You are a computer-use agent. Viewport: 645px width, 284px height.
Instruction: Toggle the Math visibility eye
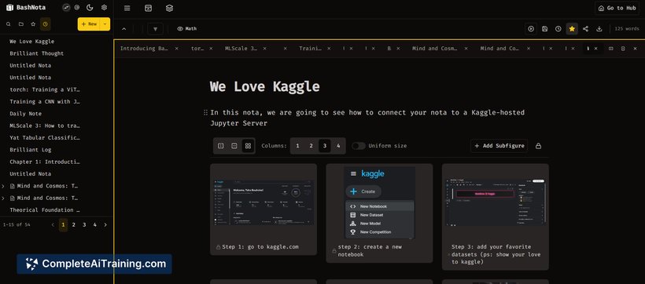click(x=180, y=29)
